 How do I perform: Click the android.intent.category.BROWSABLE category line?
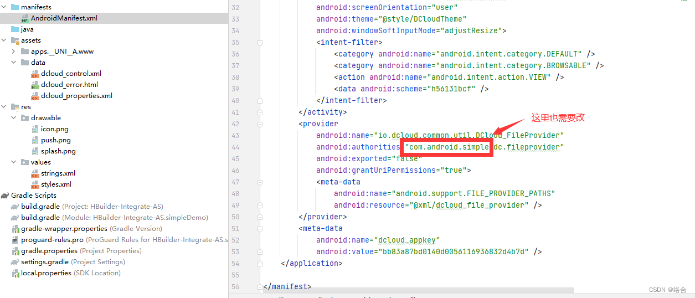[x=469, y=66]
